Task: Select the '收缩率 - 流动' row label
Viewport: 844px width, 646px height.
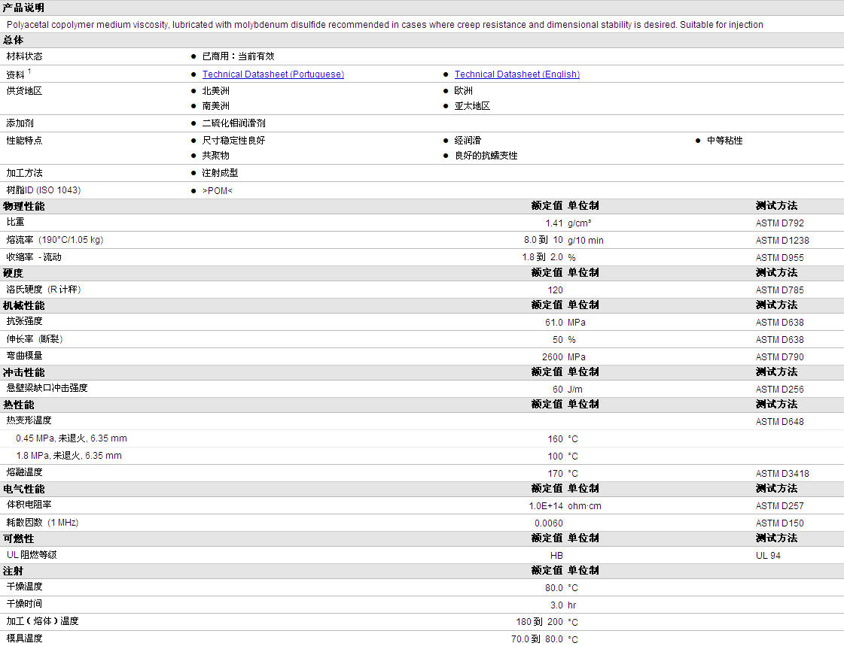Action: pos(34,257)
